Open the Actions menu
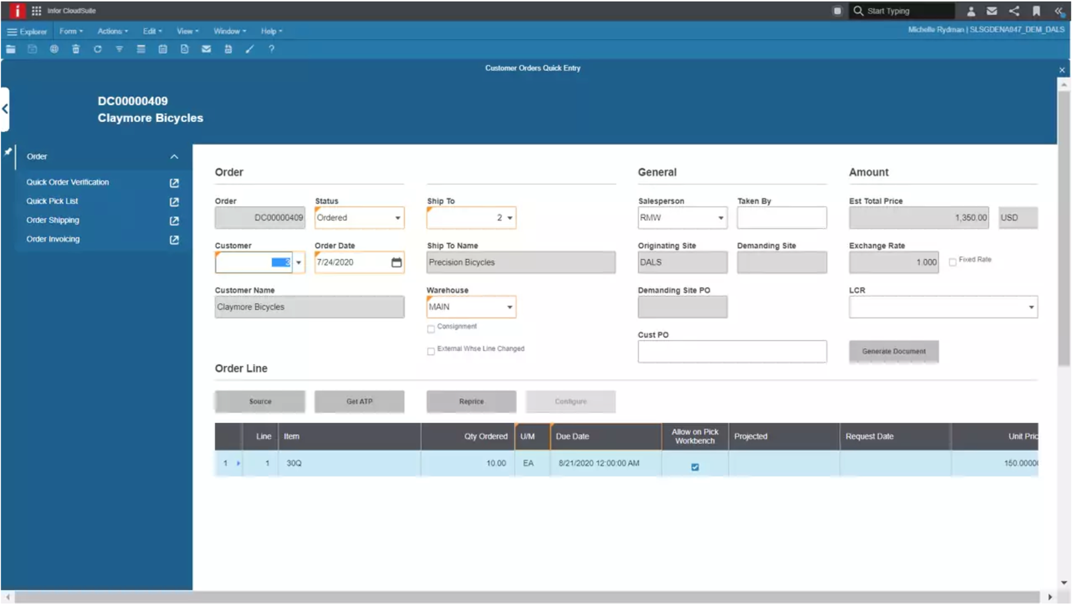This screenshot has width=1074, height=604. [x=113, y=31]
